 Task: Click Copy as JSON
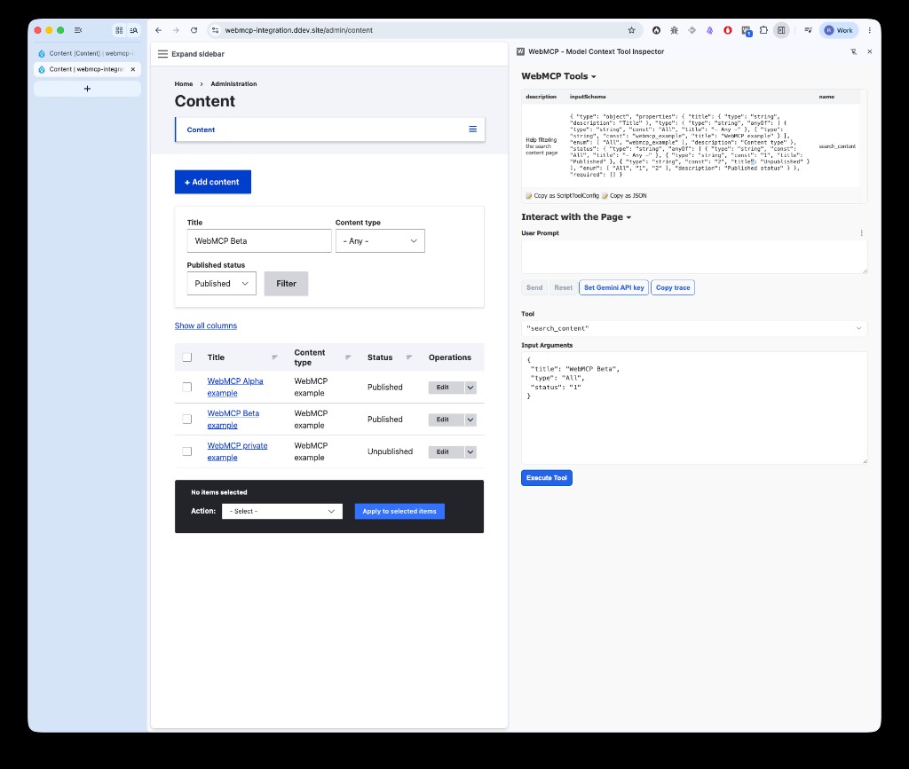click(x=624, y=196)
